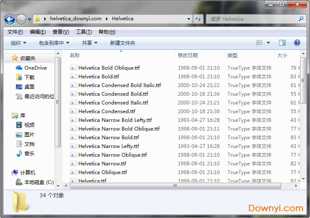310x218 pixels.
Task: Click file list scroll right arrow
Action: tap(296, 186)
